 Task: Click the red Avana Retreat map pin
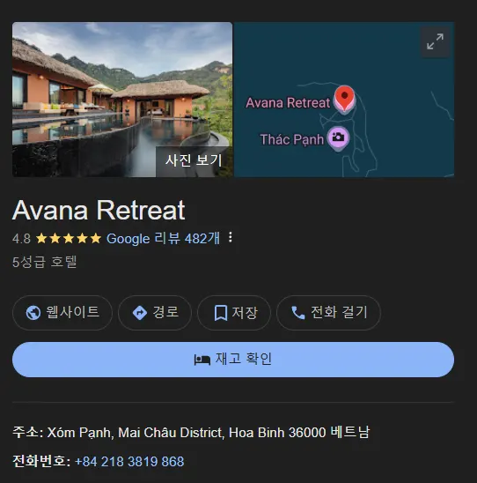344,99
